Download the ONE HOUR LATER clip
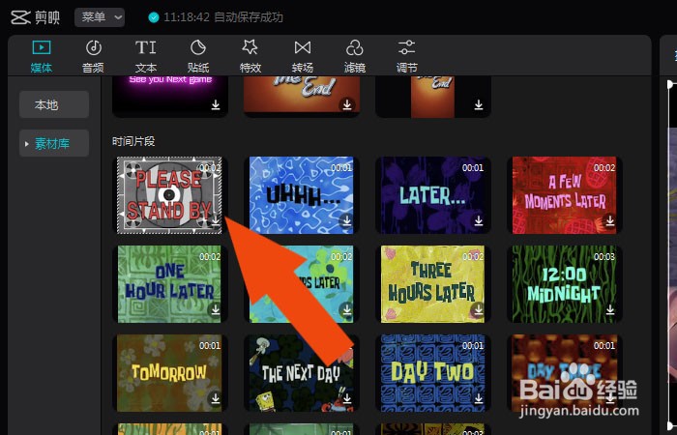The width and height of the screenshot is (677, 435). pos(215,310)
